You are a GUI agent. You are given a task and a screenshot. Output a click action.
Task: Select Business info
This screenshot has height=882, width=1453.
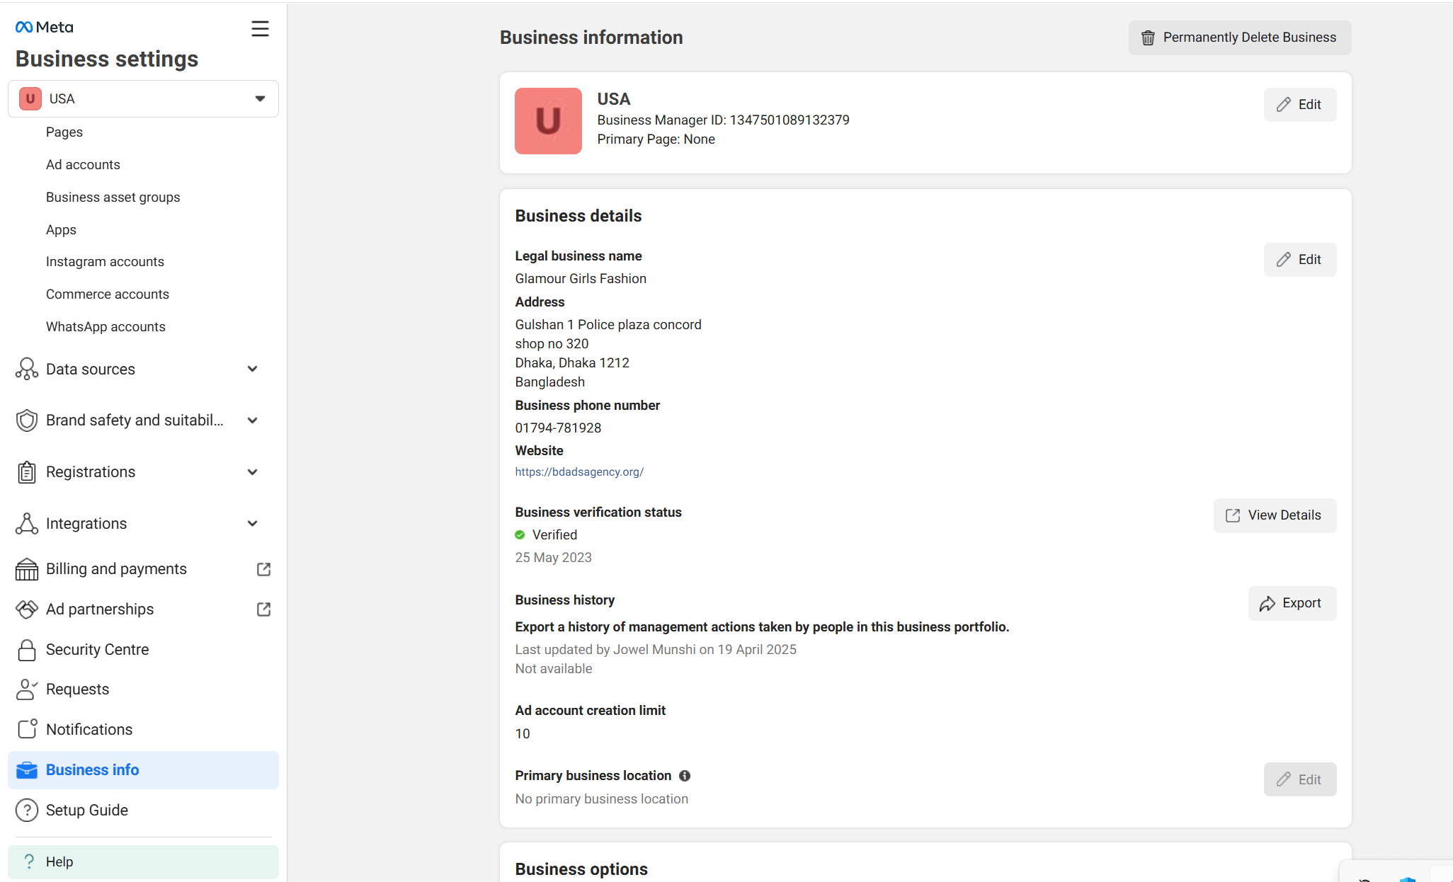143,769
